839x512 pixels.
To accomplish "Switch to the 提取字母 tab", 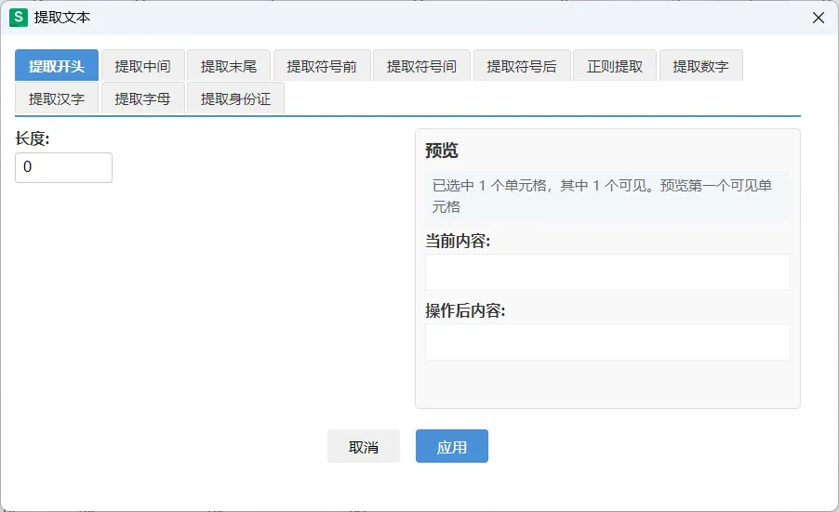I will (143, 98).
